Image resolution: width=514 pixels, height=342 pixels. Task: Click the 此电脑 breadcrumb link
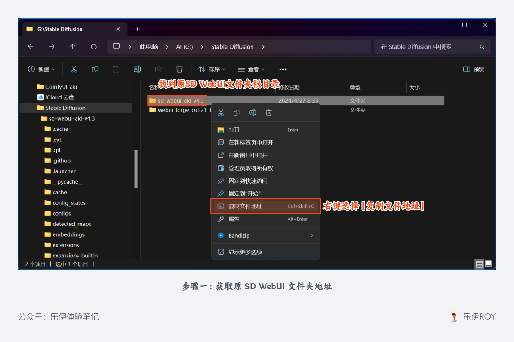point(149,46)
